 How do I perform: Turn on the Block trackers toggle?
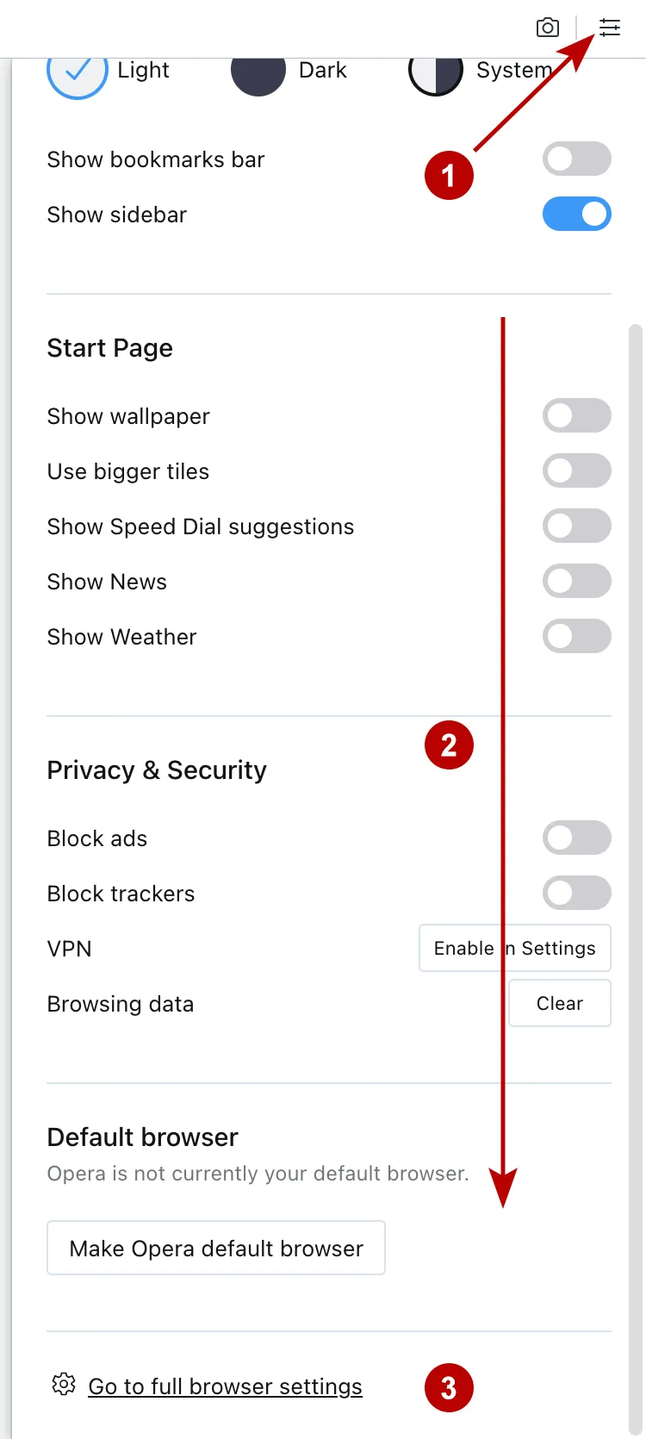pos(577,893)
